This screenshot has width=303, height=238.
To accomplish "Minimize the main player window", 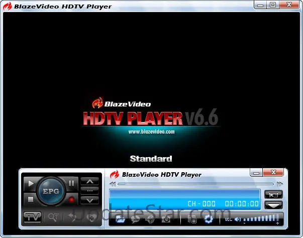I will pyautogui.click(x=260, y=5).
